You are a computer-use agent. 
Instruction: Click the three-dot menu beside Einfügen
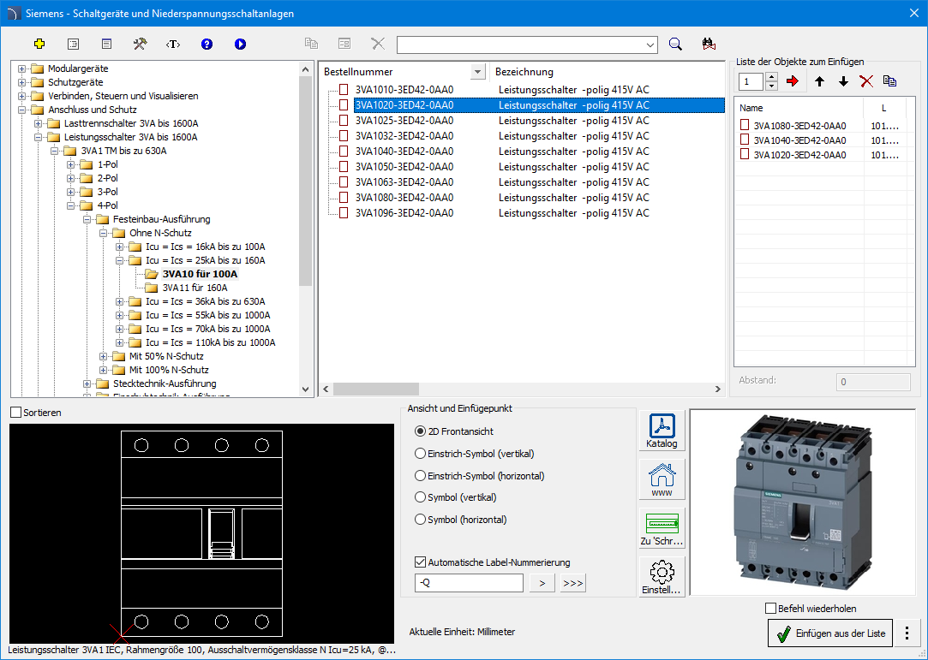pyautogui.click(x=907, y=633)
